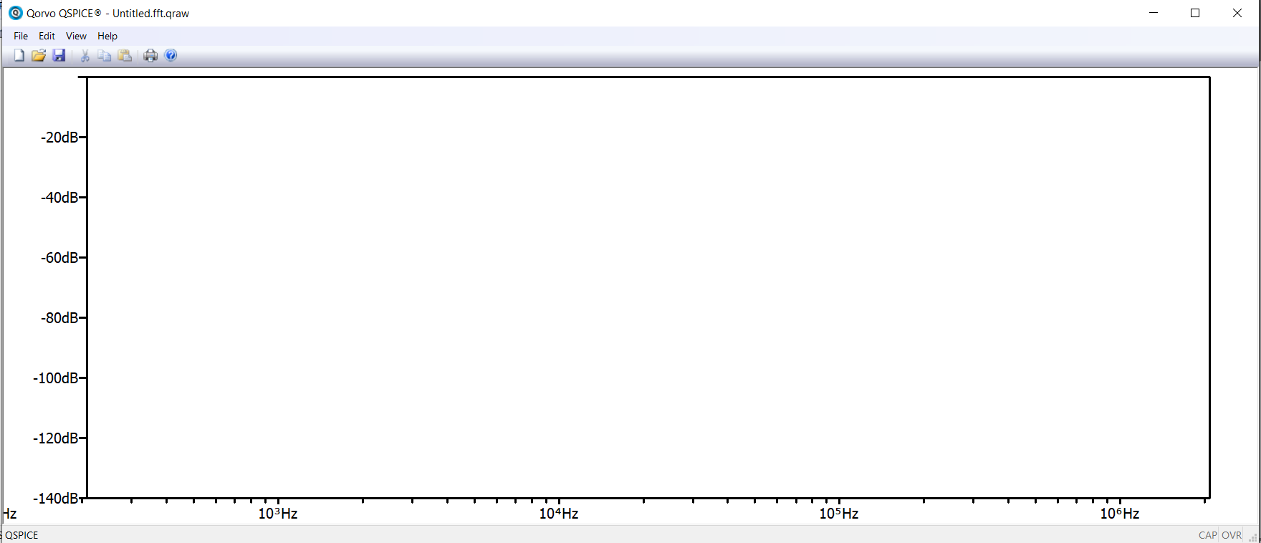Maximize the QSPICE window
The height and width of the screenshot is (543, 1261).
click(x=1195, y=13)
